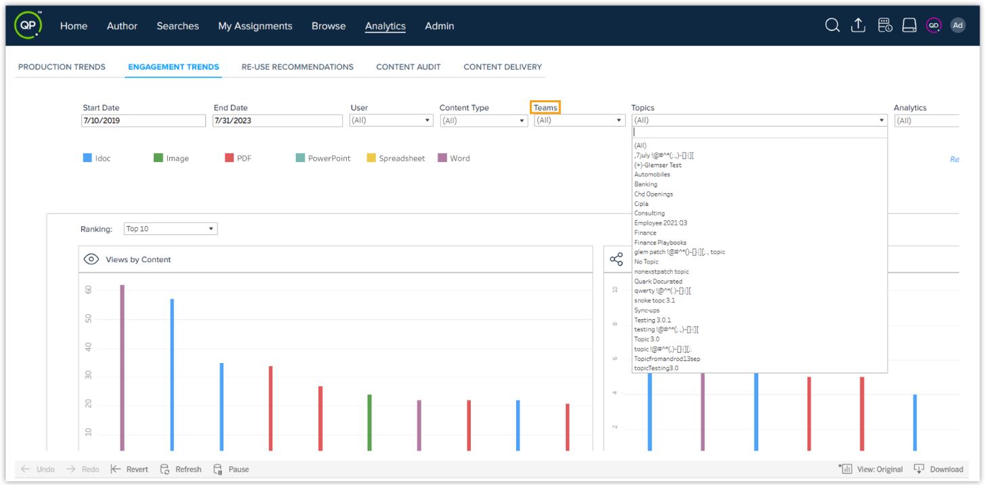Select Finance Playbooks topic option
The image size is (985, 485).
[660, 242]
